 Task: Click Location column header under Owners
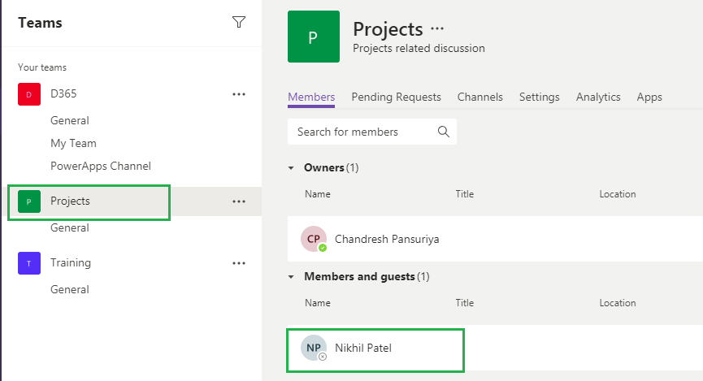pos(618,194)
